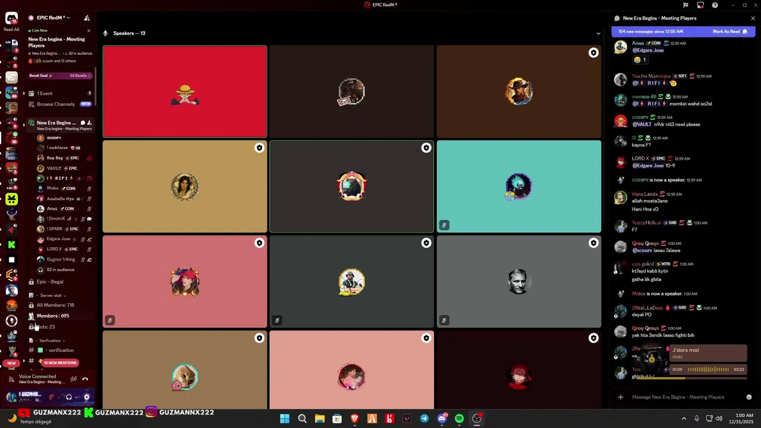Open the emoji picker in chat input

(x=749, y=397)
